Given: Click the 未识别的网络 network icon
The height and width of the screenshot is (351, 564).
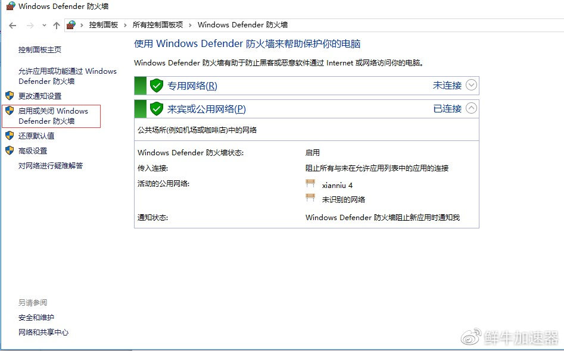Looking at the screenshot, I should (311, 197).
